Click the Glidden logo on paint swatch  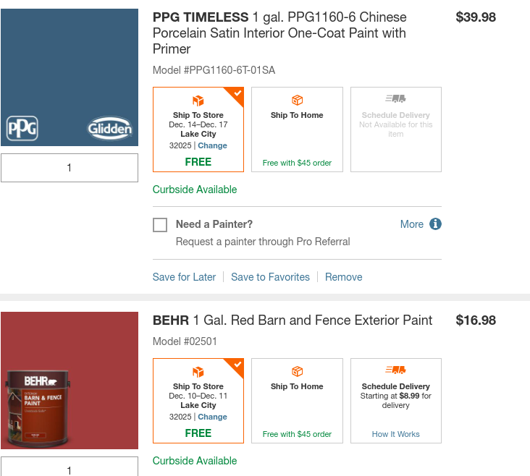pos(110,129)
